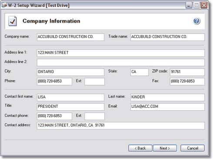Click the Trade name input field
The height and width of the screenshot is (160, 213).
(x=167, y=37)
